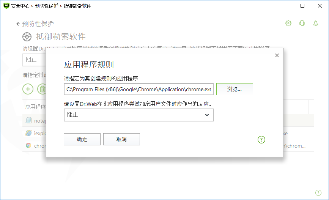Minimize the security center window
The width and height of the screenshot is (329, 200).
point(285,6)
